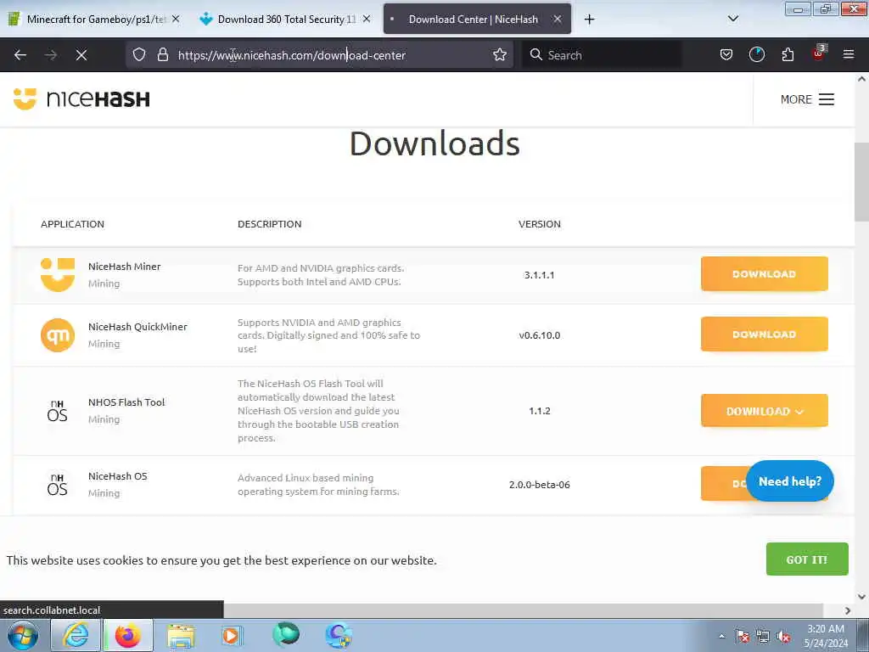This screenshot has height=652, width=869.
Task: Open the extensions puzzle icon
Action: 788,54
